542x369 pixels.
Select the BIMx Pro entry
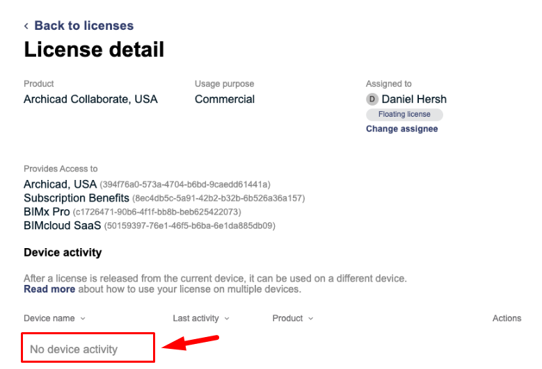[47, 211]
